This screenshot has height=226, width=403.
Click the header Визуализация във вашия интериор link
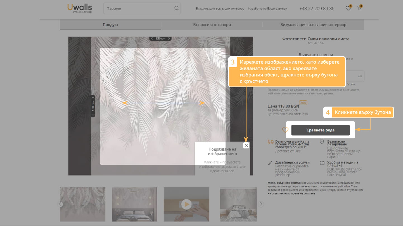[220, 9]
